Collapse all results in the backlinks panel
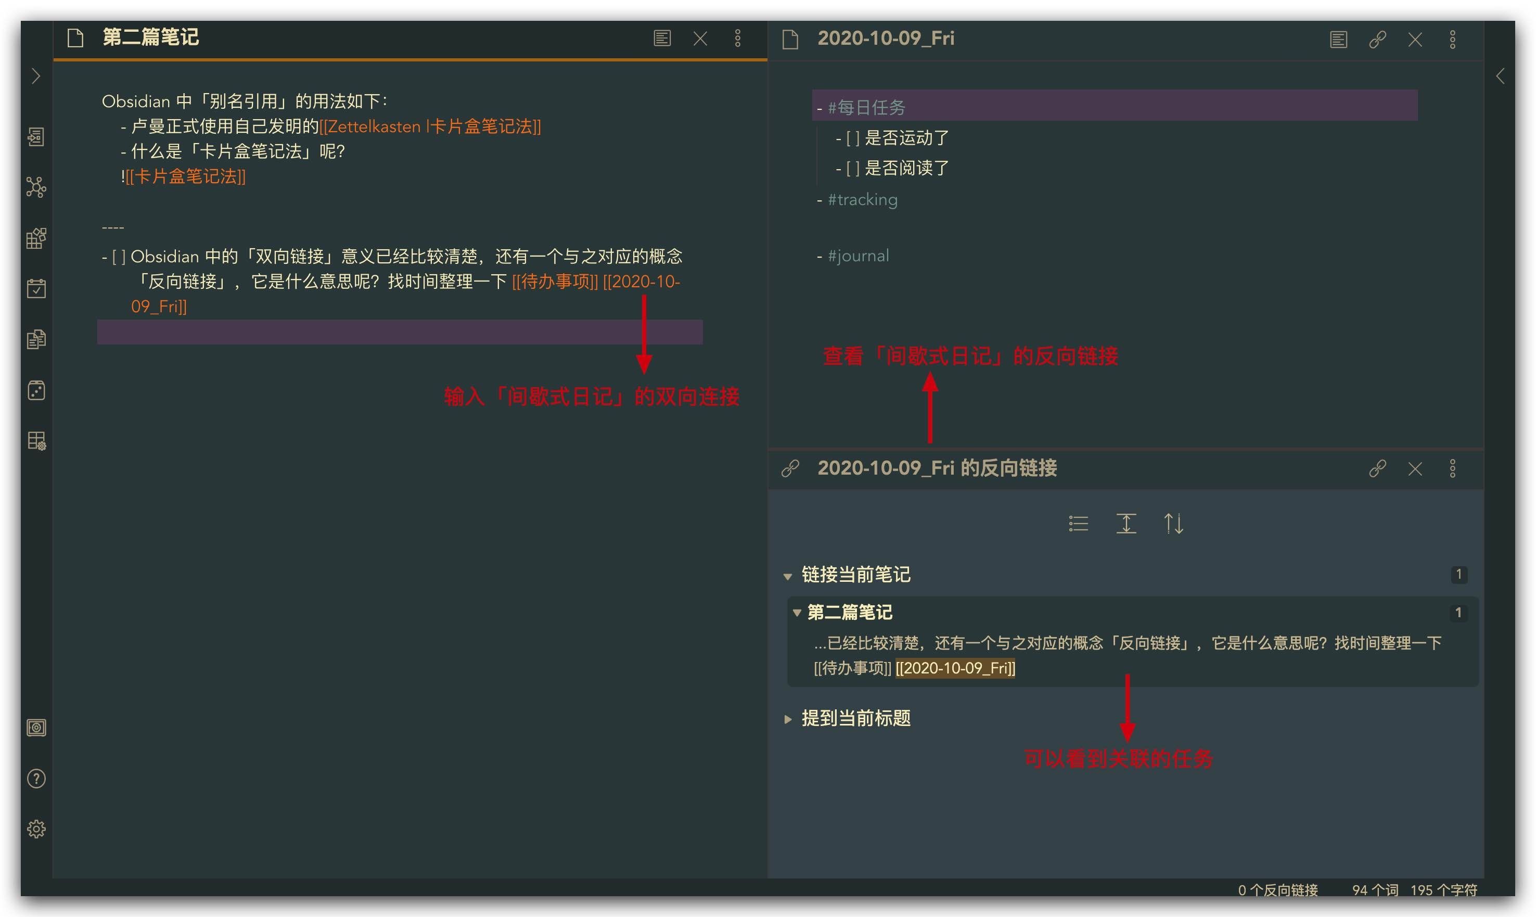This screenshot has height=917, width=1536. click(x=1126, y=524)
